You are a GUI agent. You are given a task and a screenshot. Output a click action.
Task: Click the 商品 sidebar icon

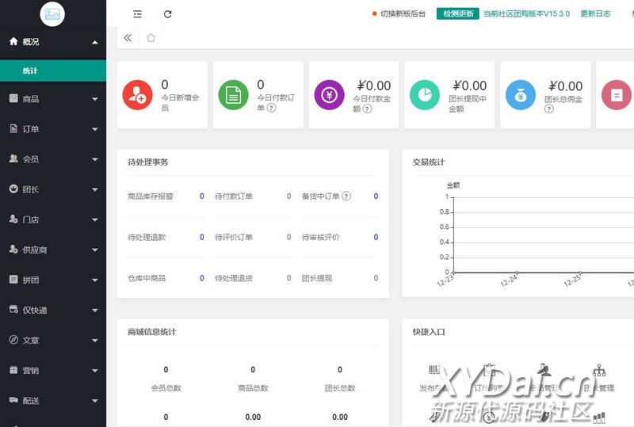[x=13, y=98]
